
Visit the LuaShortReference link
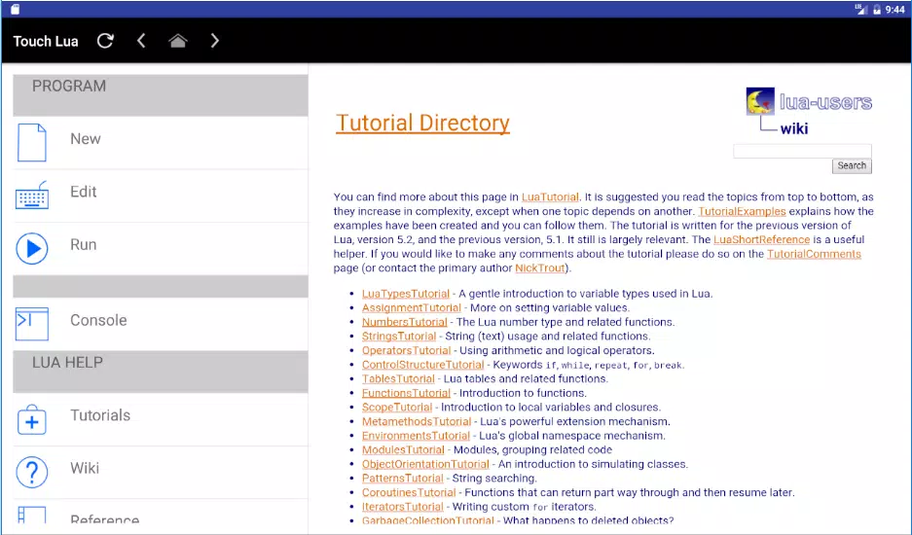tap(761, 239)
